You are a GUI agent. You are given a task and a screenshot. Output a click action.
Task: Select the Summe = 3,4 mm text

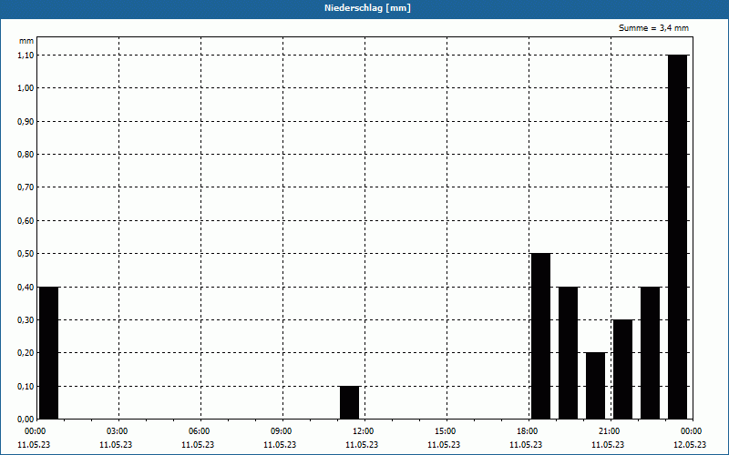(x=653, y=28)
